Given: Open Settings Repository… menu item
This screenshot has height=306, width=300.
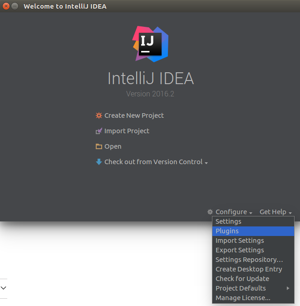Looking at the screenshot, I should (253, 260).
